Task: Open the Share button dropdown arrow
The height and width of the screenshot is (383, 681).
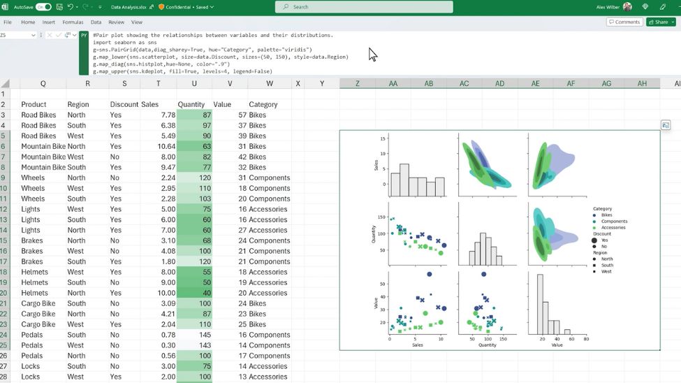Action: coord(672,22)
